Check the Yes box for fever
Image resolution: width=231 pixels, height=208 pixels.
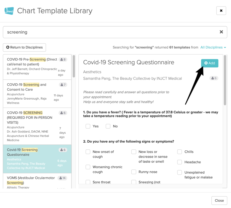tap(88, 126)
